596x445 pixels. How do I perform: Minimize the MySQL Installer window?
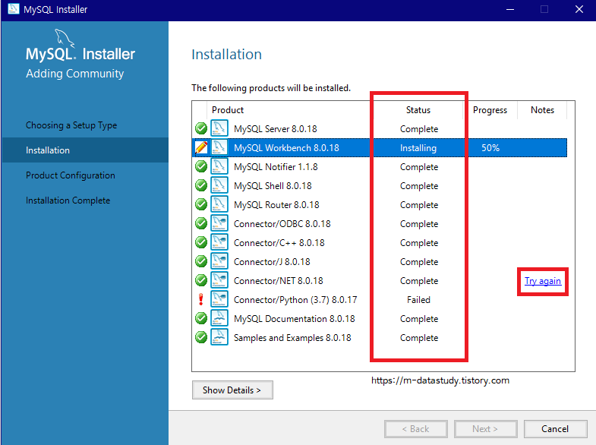point(510,9)
